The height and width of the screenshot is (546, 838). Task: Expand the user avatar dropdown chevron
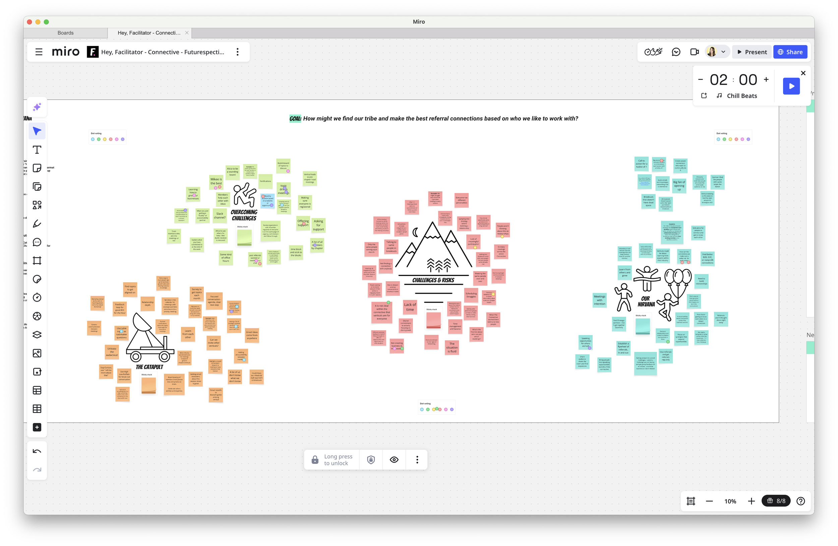click(x=723, y=52)
